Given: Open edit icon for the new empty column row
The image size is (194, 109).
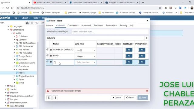Looking at the screenshot, I should click(48, 61).
